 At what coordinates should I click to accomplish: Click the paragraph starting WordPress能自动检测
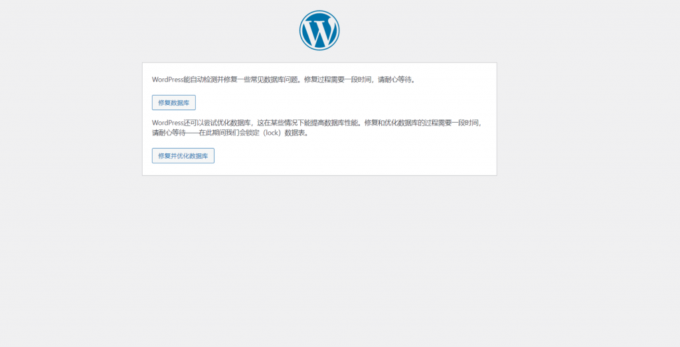pos(284,80)
